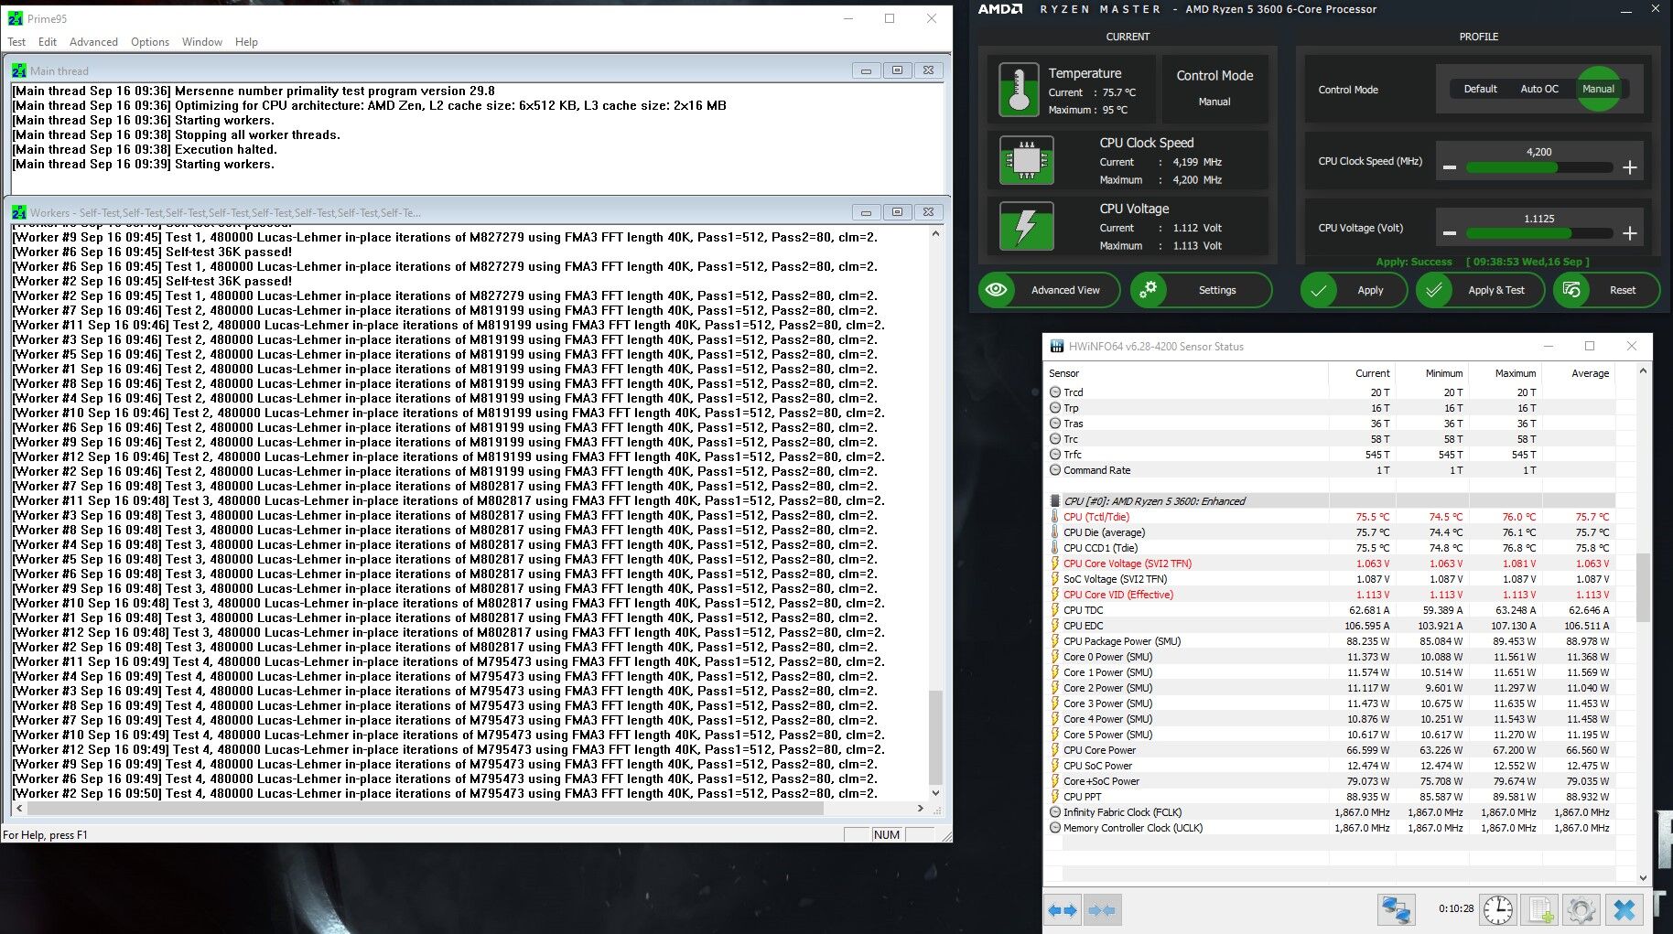Open HWiNFO sensor settings gear icon

[1581, 910]
